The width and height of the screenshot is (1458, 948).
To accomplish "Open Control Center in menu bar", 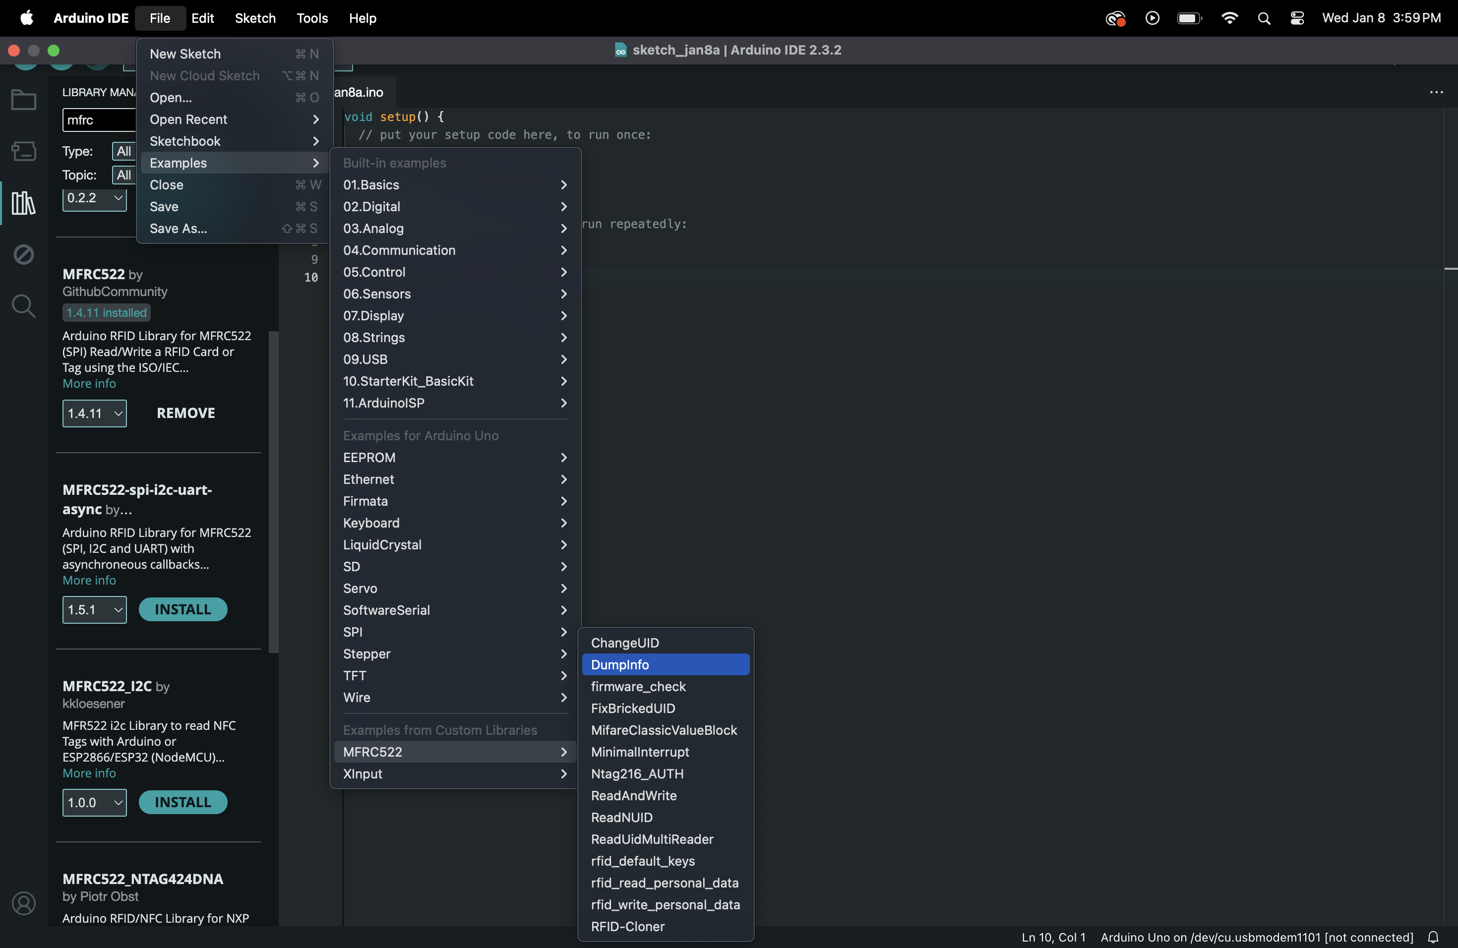I will pos(1297,18).
